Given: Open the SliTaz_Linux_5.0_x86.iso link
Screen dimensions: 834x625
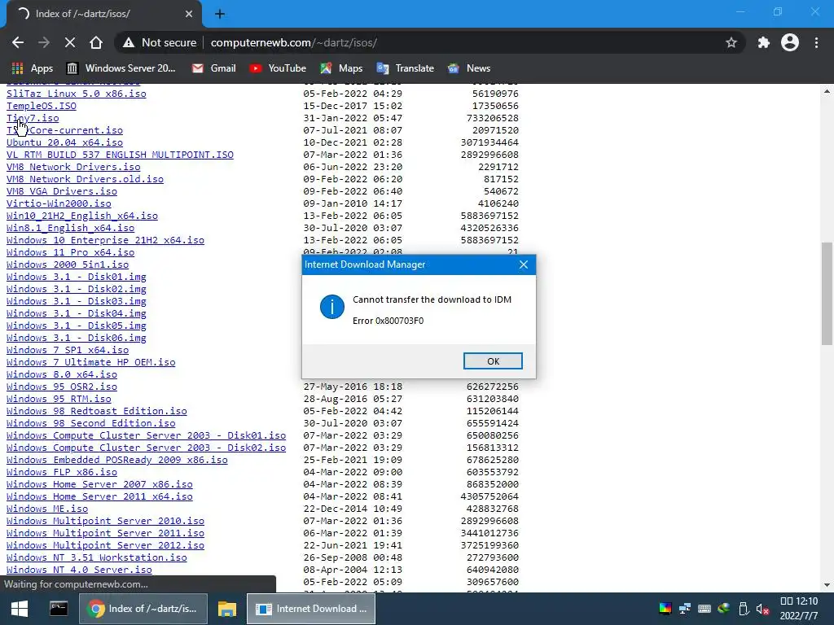Looking at the screenshot, I should (76, 94).
